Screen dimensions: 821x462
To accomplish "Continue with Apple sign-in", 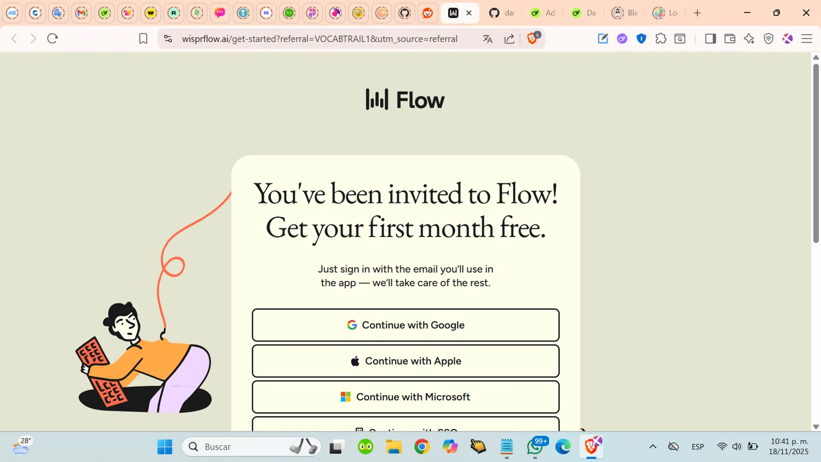I will [x=406, y=361].
